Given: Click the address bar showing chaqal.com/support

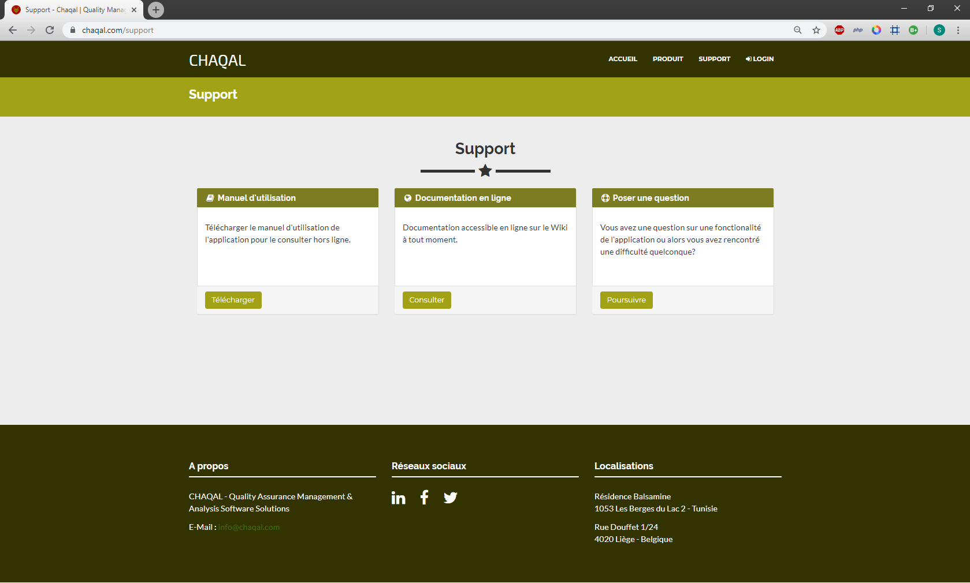Looking at the screenshot, I should point(404,30).
